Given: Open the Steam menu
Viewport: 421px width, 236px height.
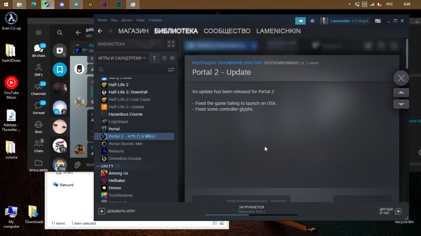Looking at the screenshot, I should (x=102, y=20).
